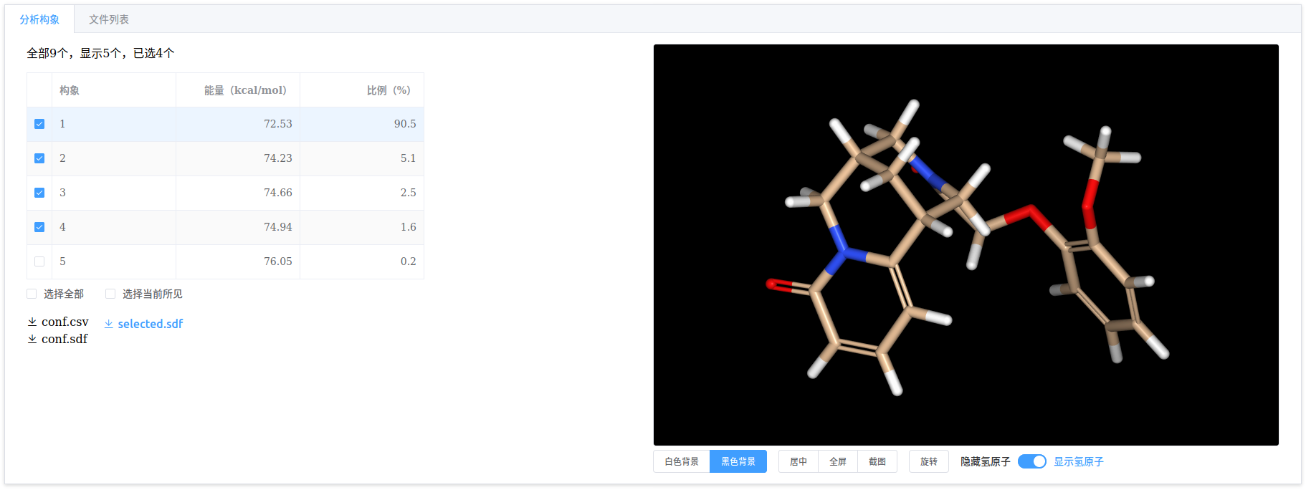Switch to the 文件列表 tab

109,19
